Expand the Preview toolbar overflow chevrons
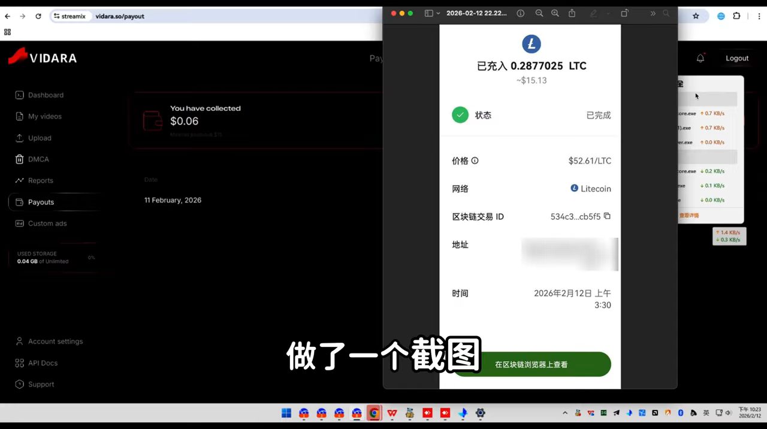The height and width of the screenshot is (429, 767). 653,13
